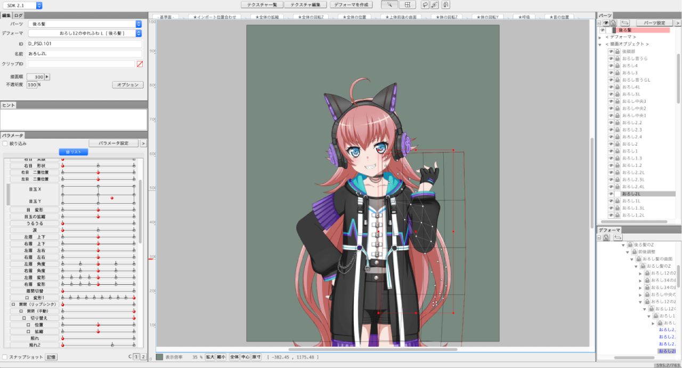Screen dimensions: 682x368
Task: Expand the < デフォーマ > group in Parts
Action: coord(600,37)
